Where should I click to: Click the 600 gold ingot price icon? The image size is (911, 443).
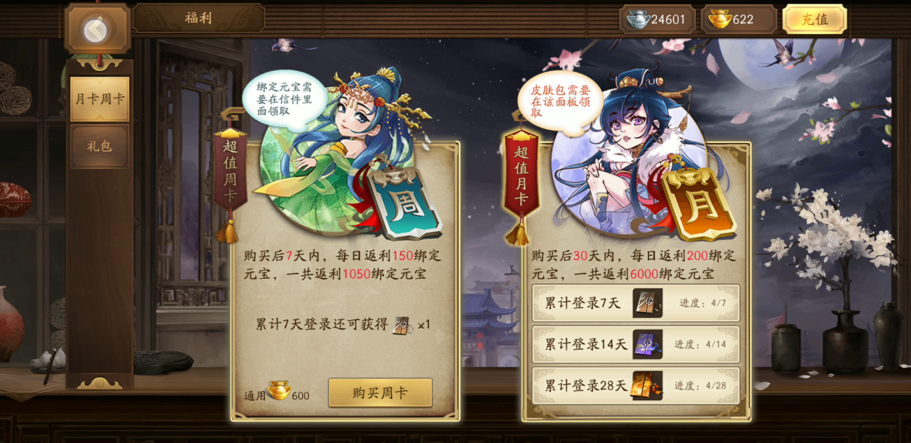tap(279, 390)
